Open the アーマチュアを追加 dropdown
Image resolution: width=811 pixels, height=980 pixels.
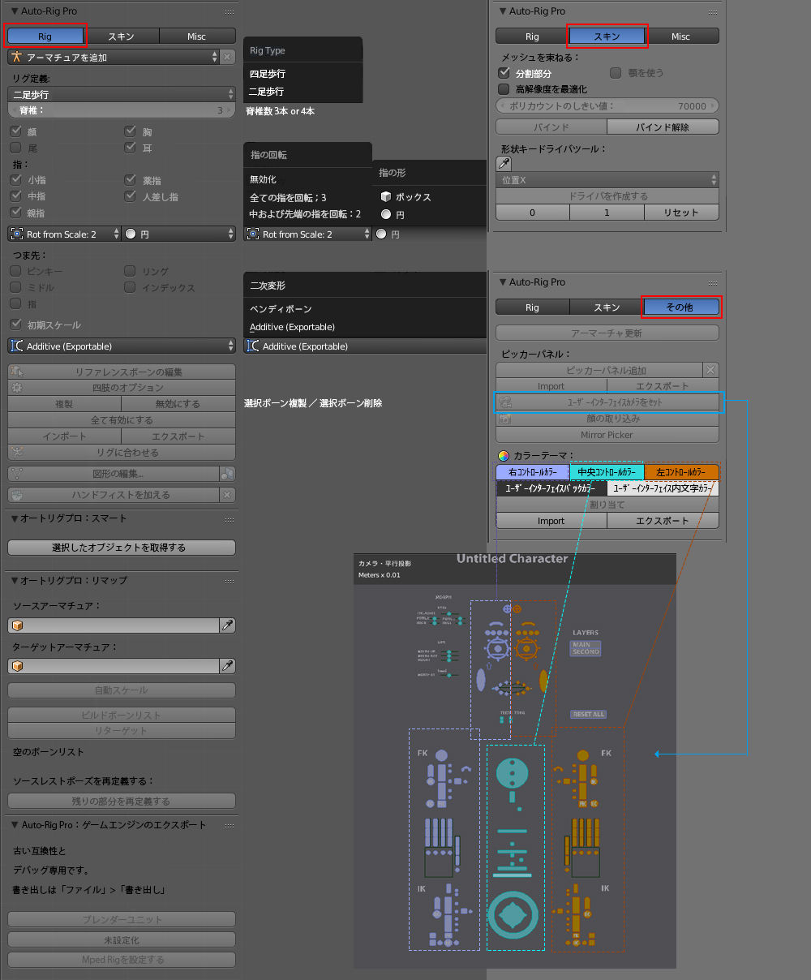coord(114,57)
